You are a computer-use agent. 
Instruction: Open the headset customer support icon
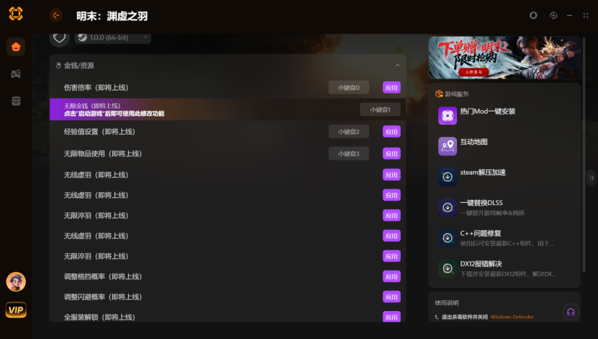[571, 312]
